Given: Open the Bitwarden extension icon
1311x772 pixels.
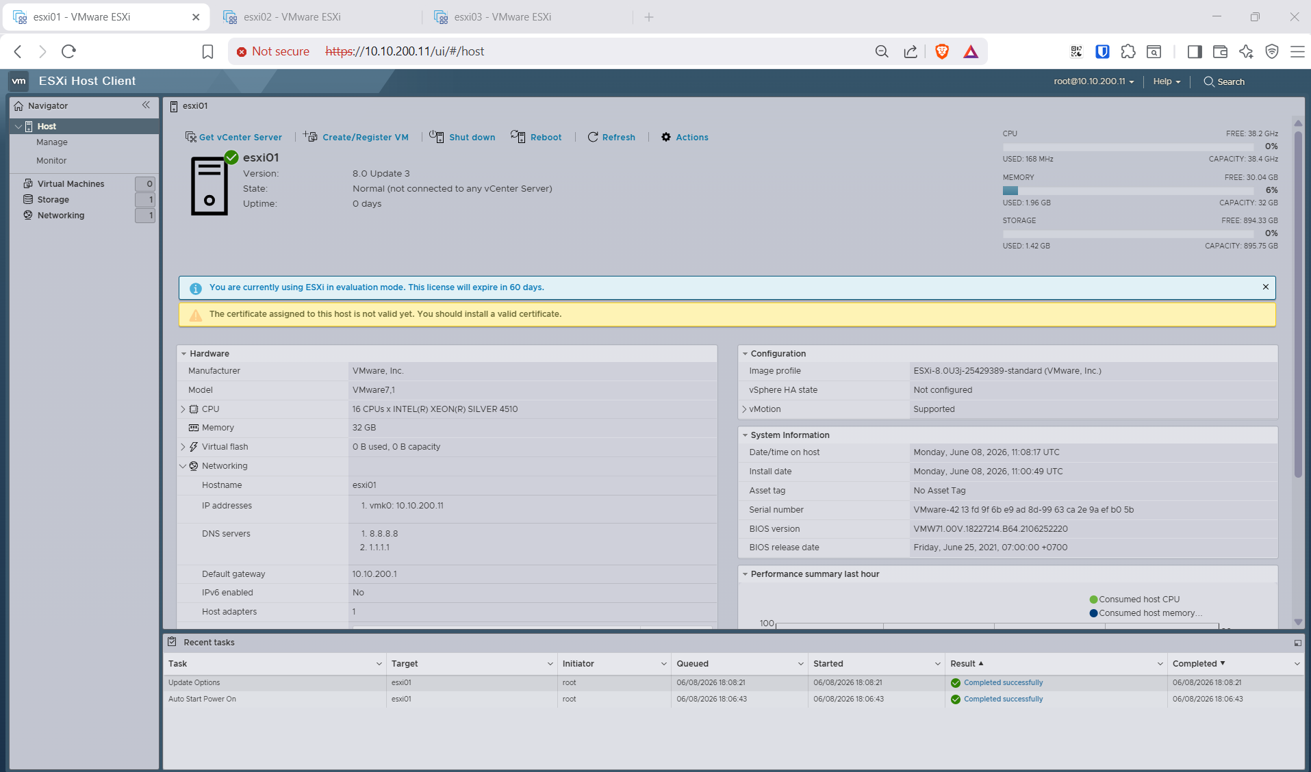Looking at the screenshot, I should coord(1102,51).
